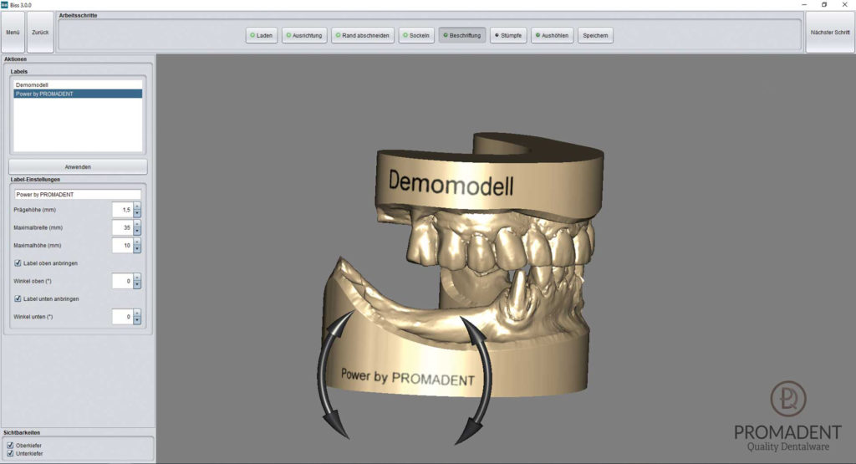
Task: Toggle Unterkiefer visibility checkbox
Action: [10, 454]
